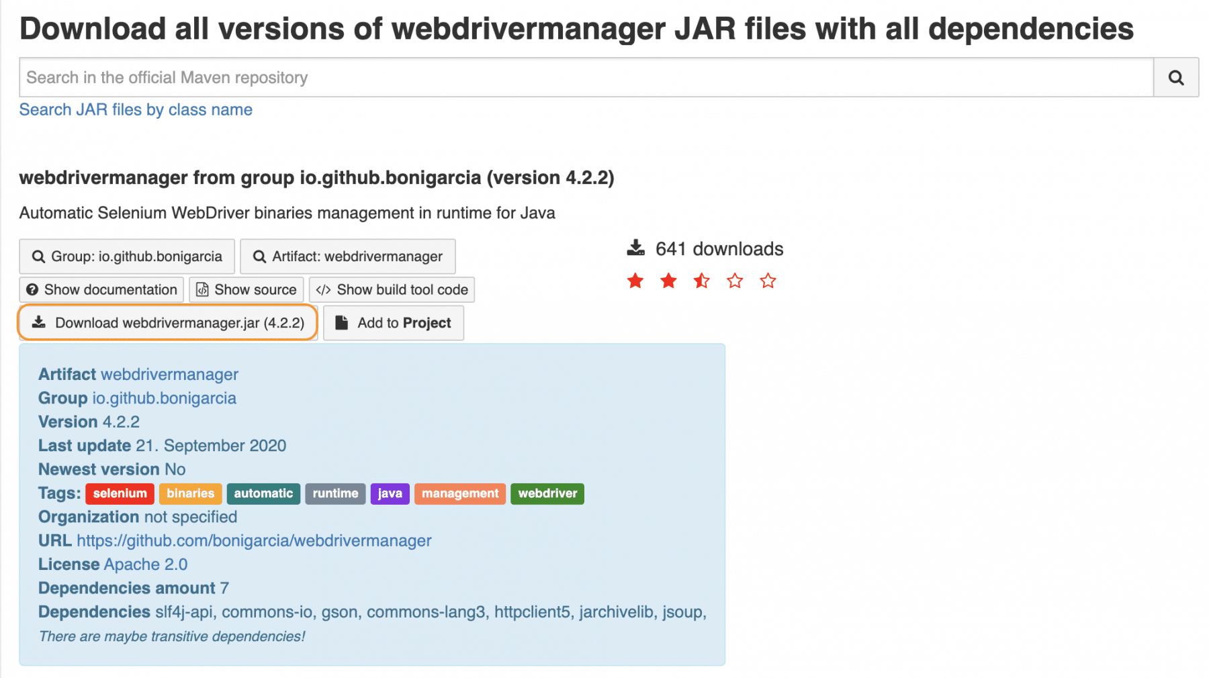Click the document icon on Add to Project
This screenshot has width=1209, height=678.
(343, 322)
